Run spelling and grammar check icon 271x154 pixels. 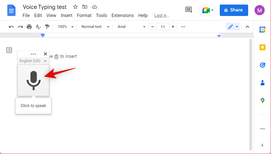click(38, 27)
